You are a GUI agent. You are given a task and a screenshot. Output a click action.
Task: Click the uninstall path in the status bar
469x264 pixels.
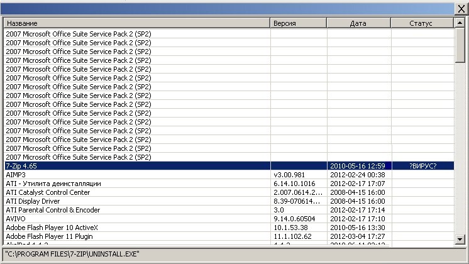72,254
